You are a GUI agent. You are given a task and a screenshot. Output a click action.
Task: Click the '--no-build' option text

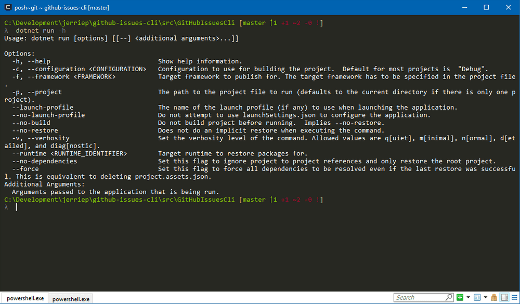pos(31,123)
